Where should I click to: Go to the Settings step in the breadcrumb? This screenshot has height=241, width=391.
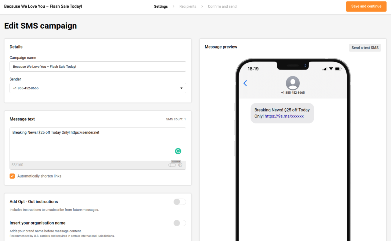click(161, 6)
